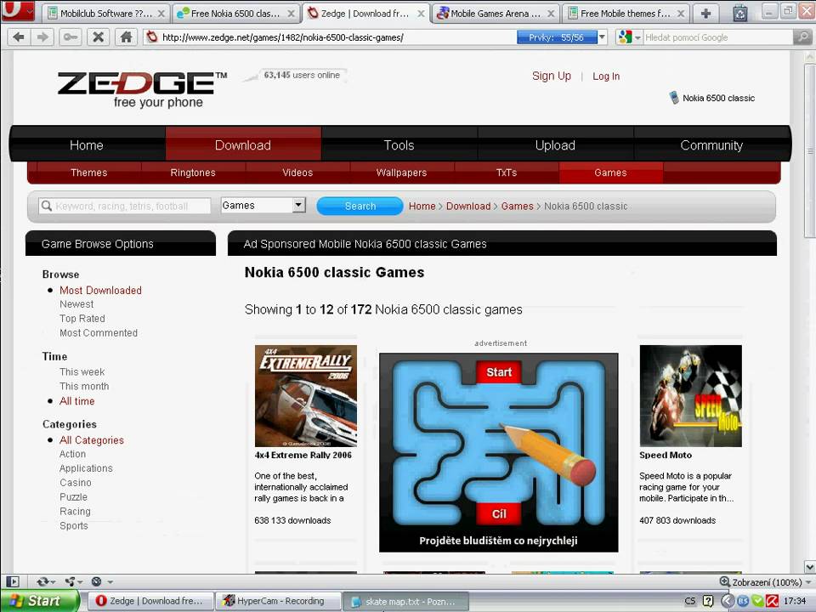Close the Mobile Games Arena tab

(x=551, y=14)
